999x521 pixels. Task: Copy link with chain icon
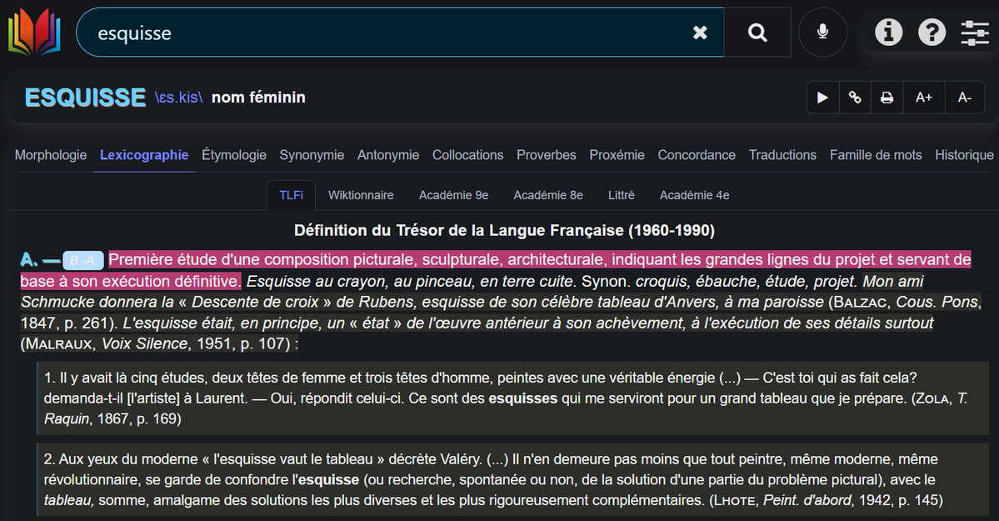(x=855, y=98)
